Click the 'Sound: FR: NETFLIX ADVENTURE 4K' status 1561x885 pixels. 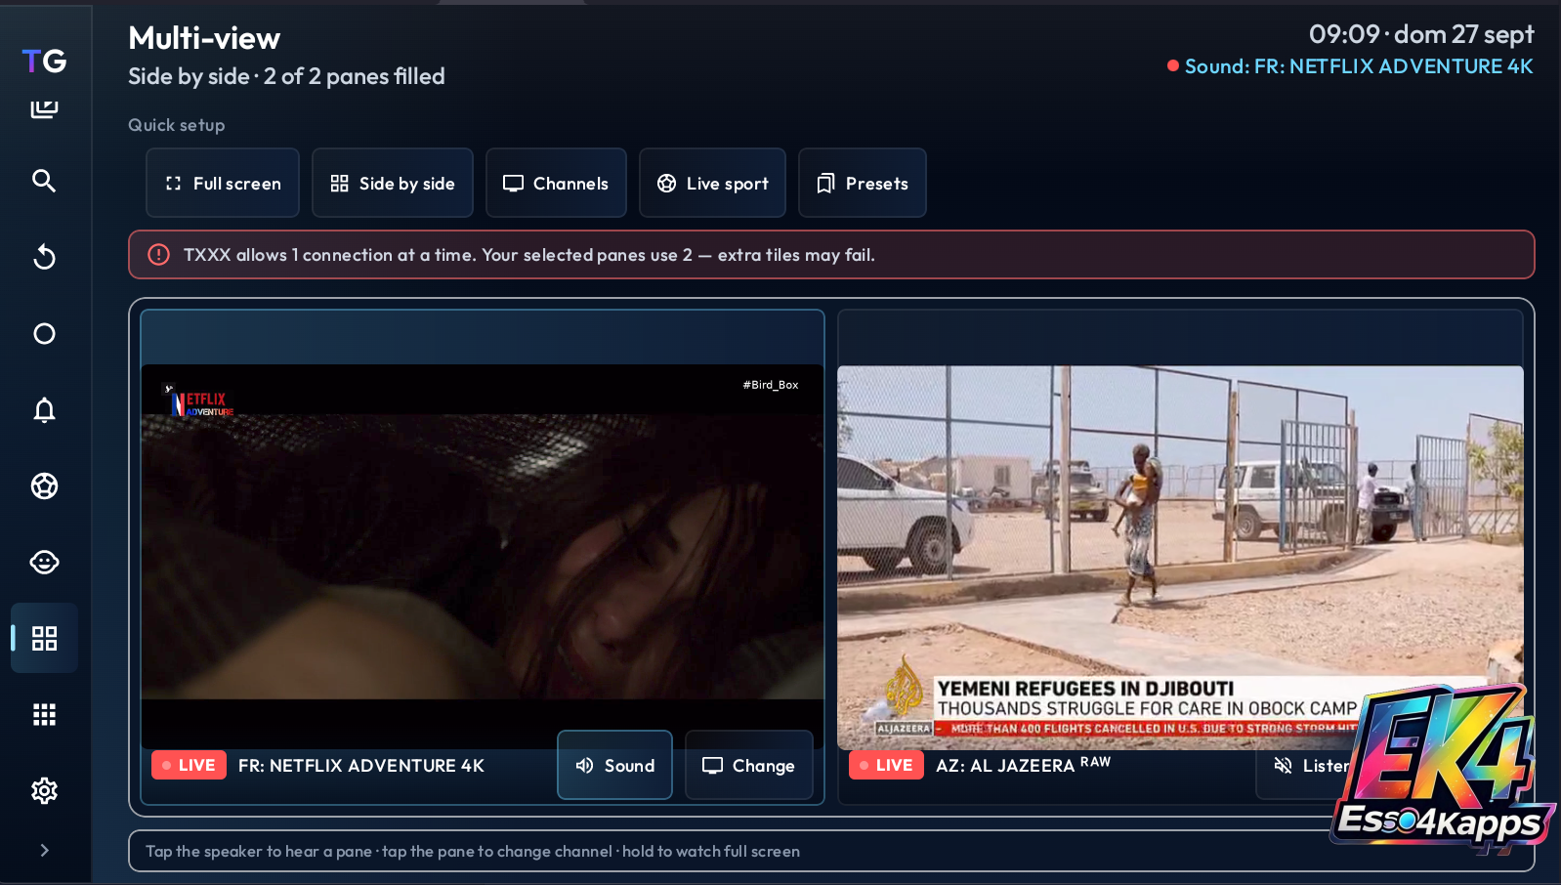tap(1350, 66)
